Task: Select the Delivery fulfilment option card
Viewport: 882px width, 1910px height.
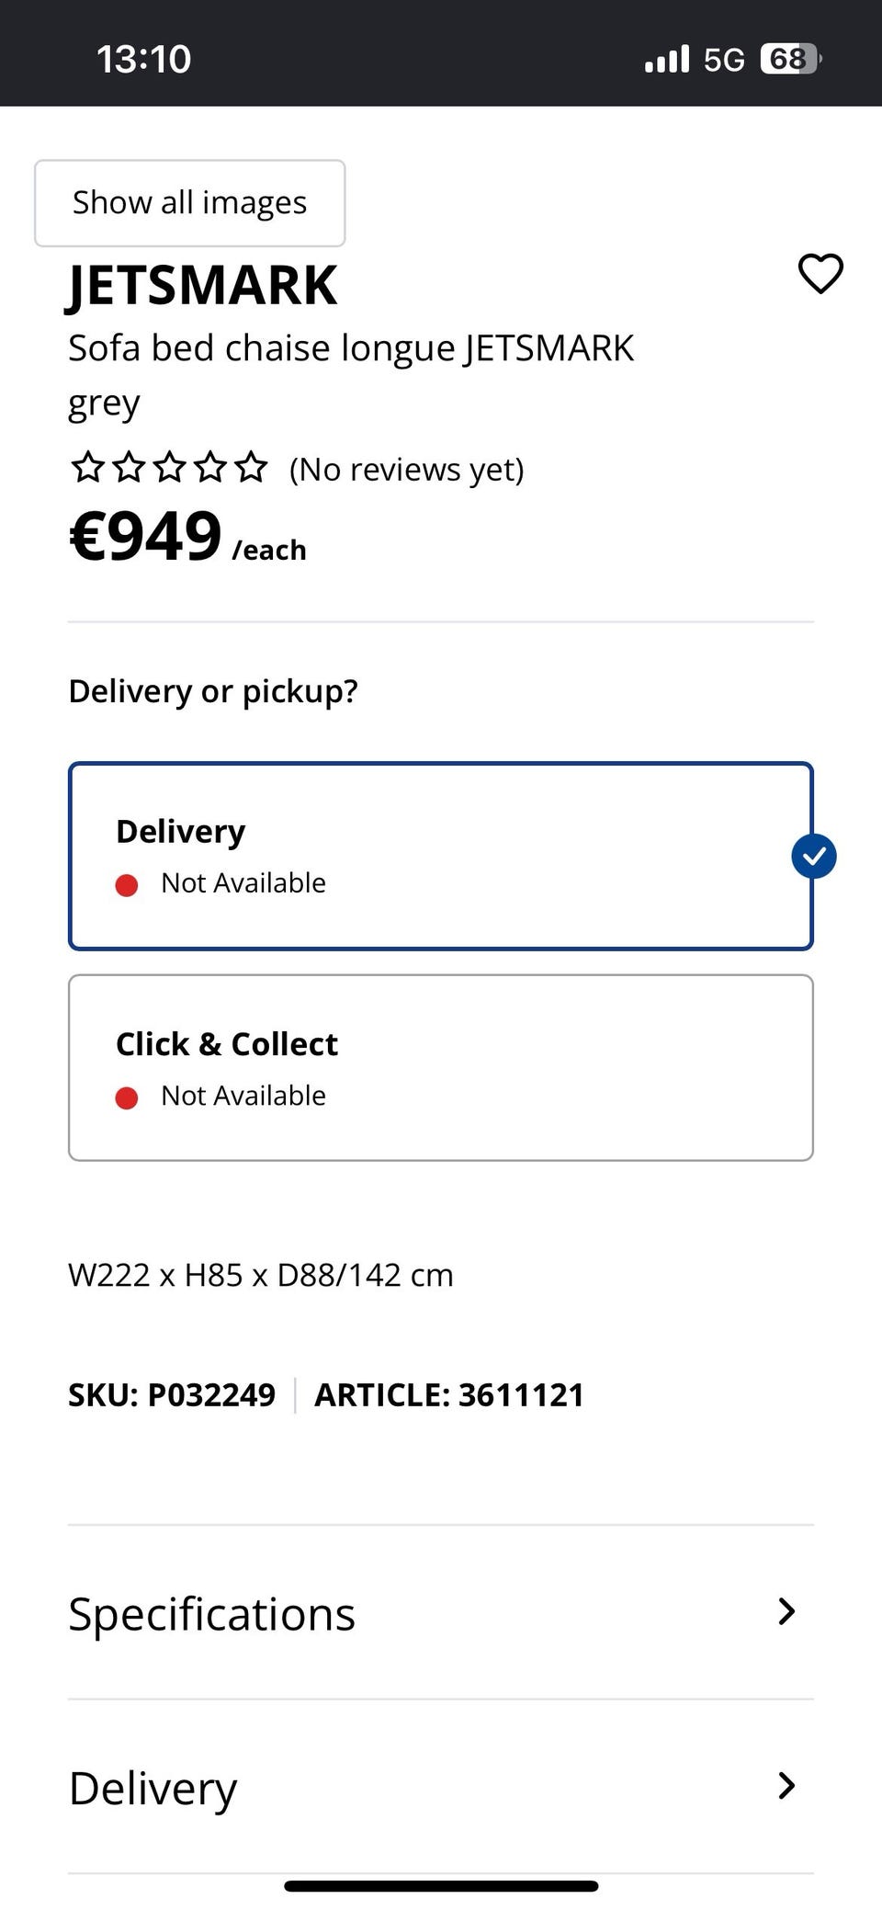Action: click(x=441, y=856)
